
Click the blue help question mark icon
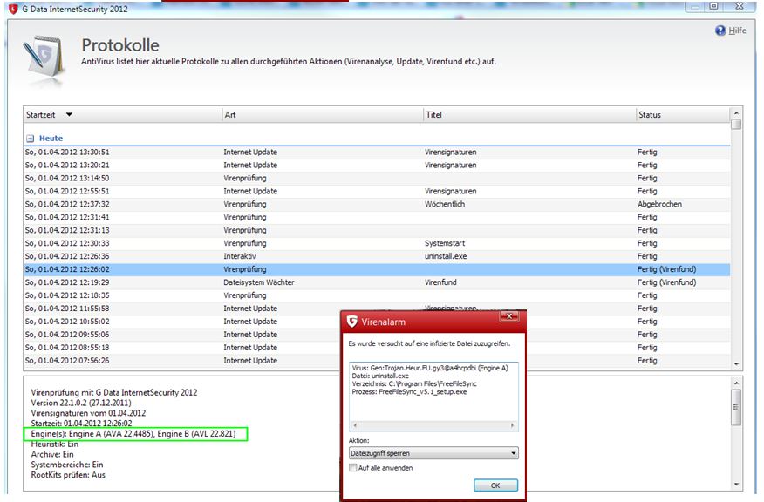click(720, 31)
